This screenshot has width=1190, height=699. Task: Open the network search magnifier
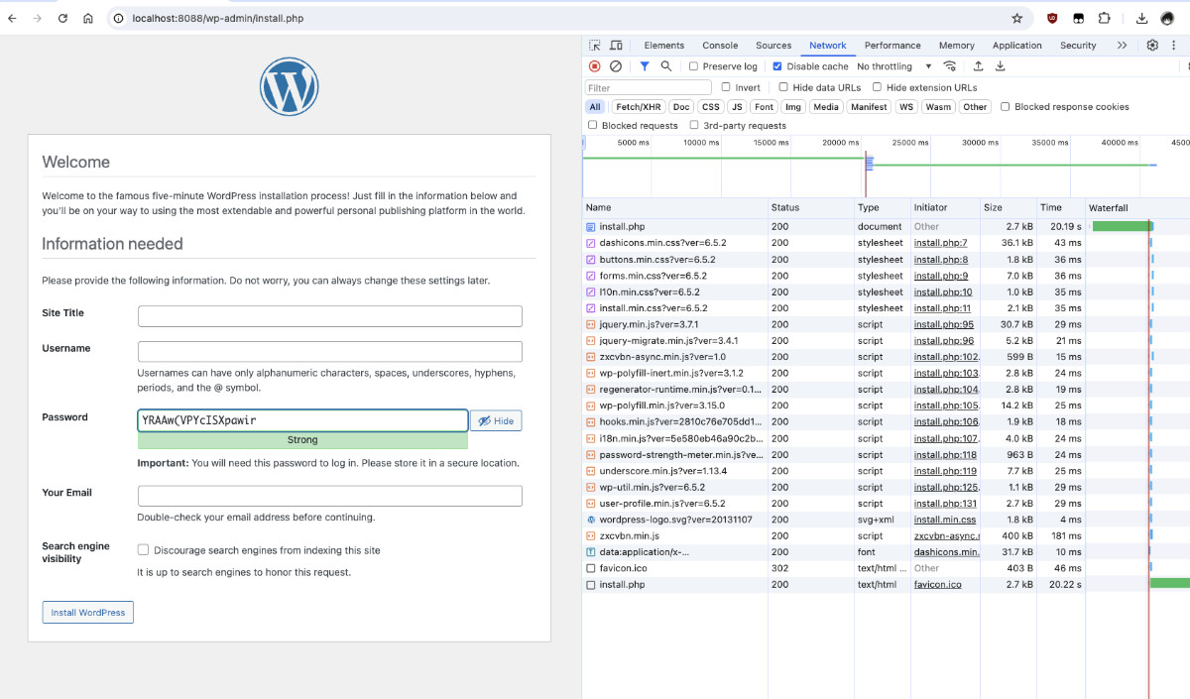point(666,66)
